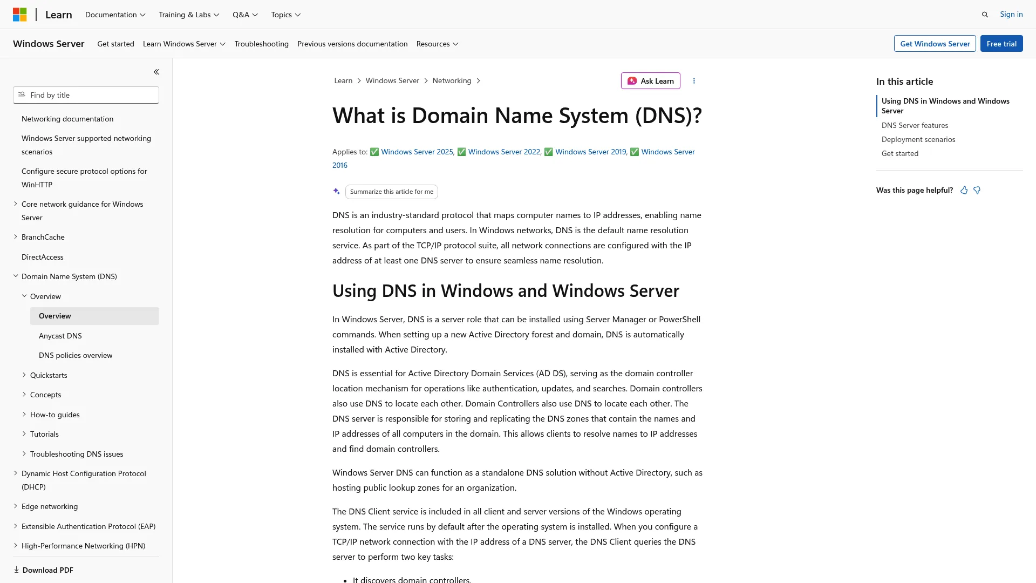The width and height of the screenshot is (1036, 583).
Task: Click the AI sparkle icon beside Summarize
Action: [337, 192]
